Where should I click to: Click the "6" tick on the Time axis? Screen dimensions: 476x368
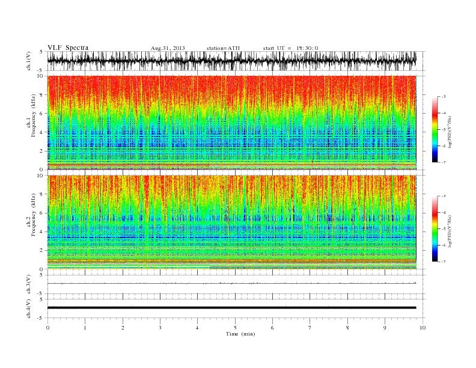click(272, 328)
